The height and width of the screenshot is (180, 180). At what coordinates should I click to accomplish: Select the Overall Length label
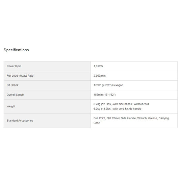pos(16,95)
